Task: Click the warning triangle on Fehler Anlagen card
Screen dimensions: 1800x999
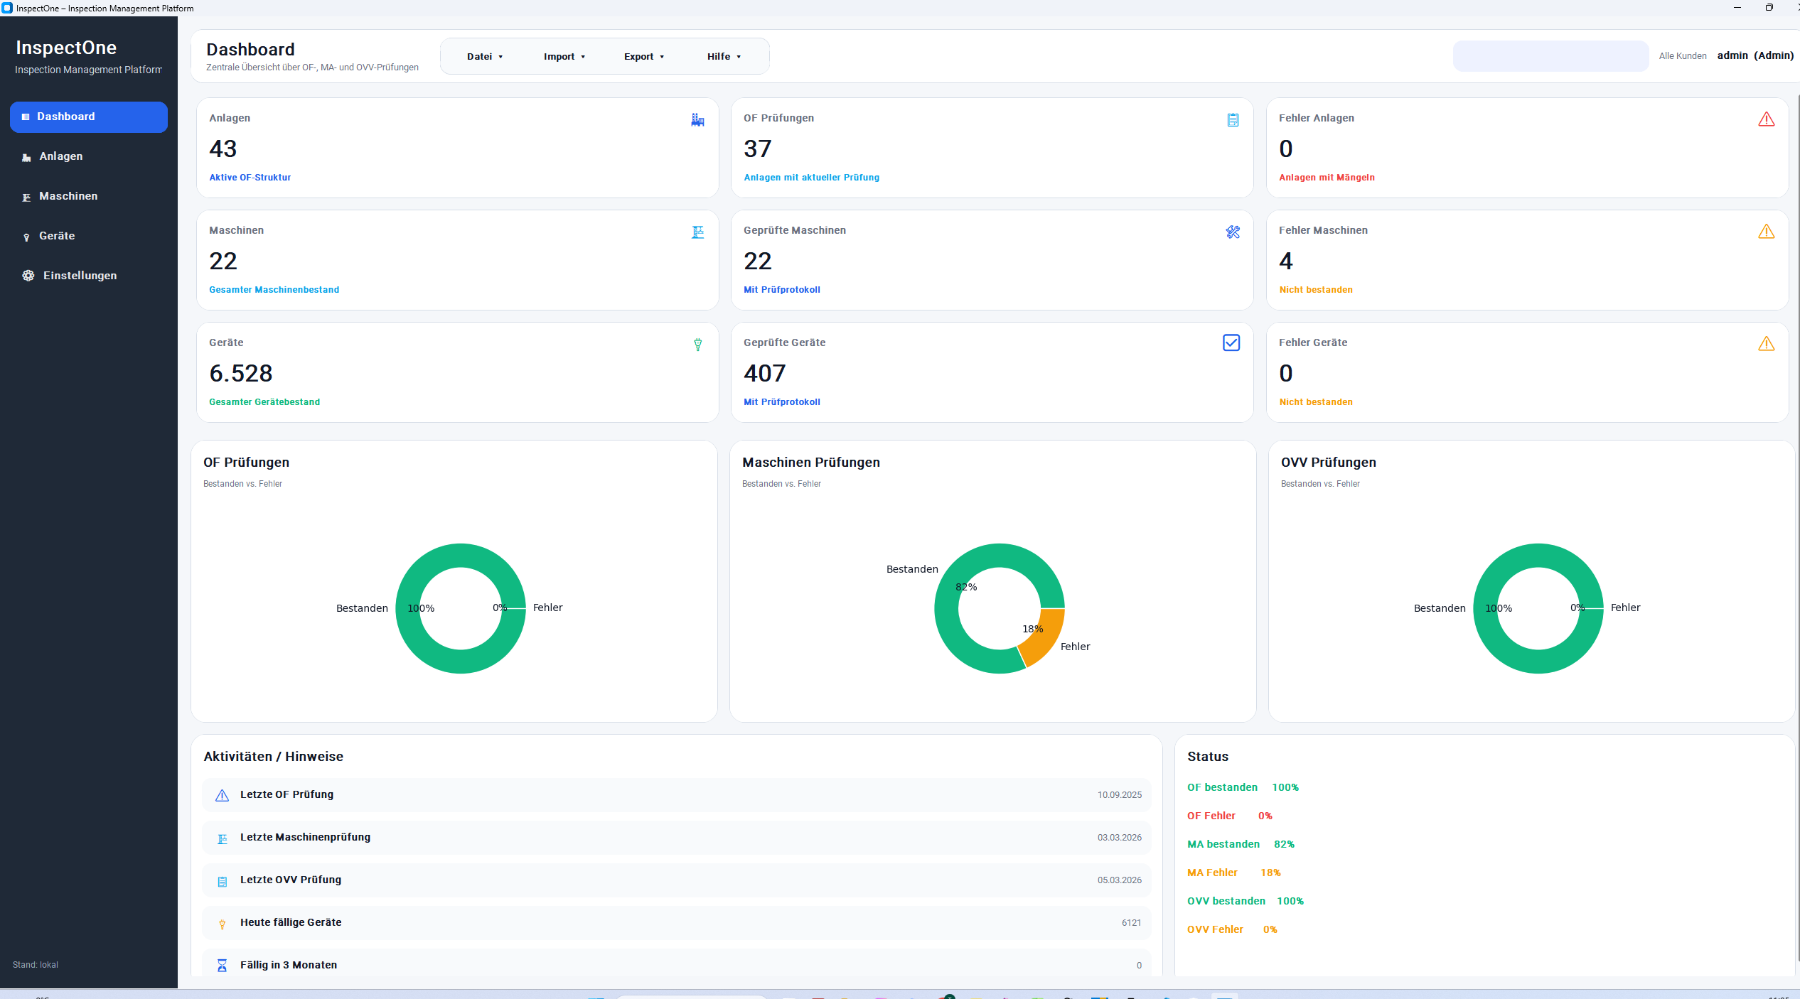Action: pos(1767,119)
